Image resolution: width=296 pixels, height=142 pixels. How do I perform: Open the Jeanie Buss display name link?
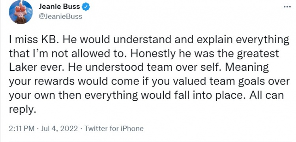[60, 7]
